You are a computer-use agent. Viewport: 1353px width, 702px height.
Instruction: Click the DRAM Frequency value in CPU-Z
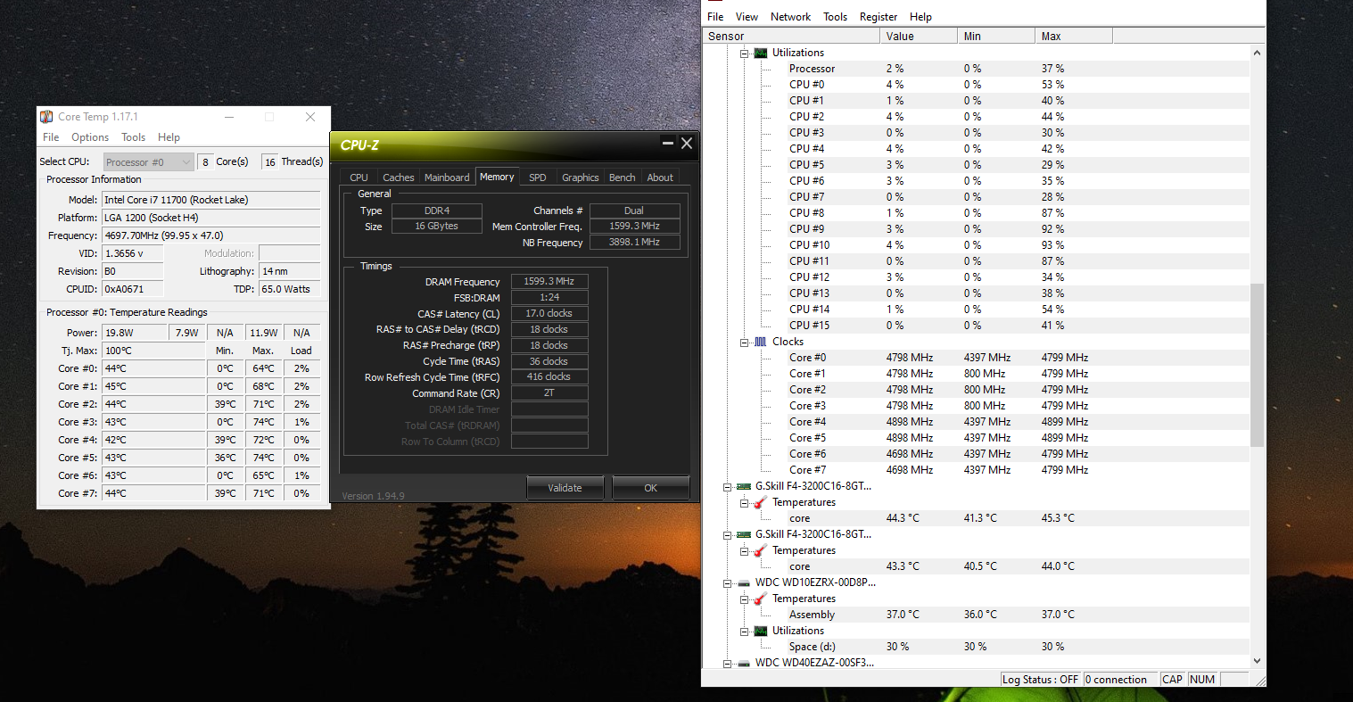coord(549,281)
